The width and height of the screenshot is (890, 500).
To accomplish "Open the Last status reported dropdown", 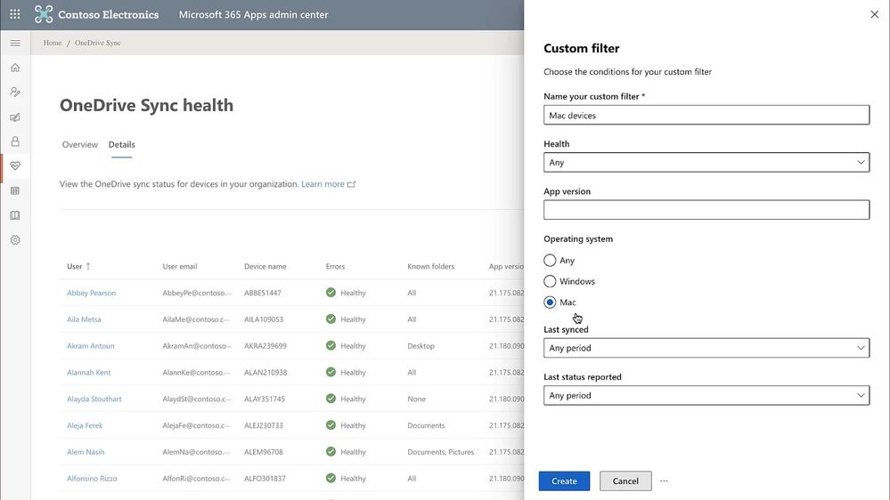I will (x=706, y=396).
